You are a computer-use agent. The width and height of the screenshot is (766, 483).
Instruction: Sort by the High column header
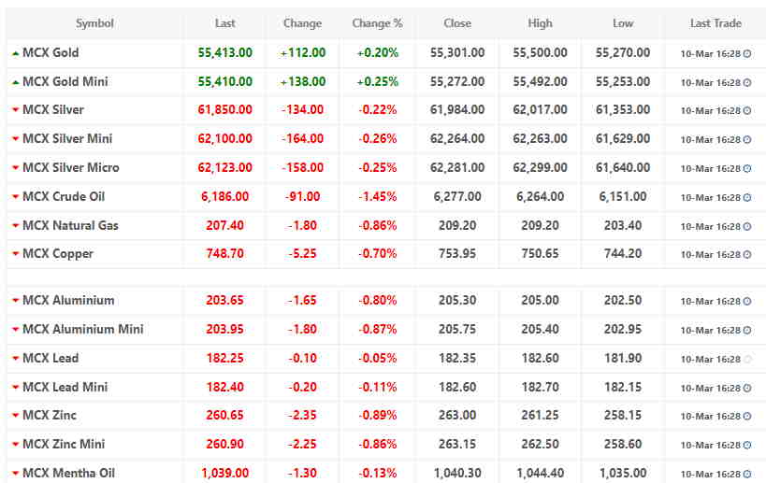coord(540,23)
